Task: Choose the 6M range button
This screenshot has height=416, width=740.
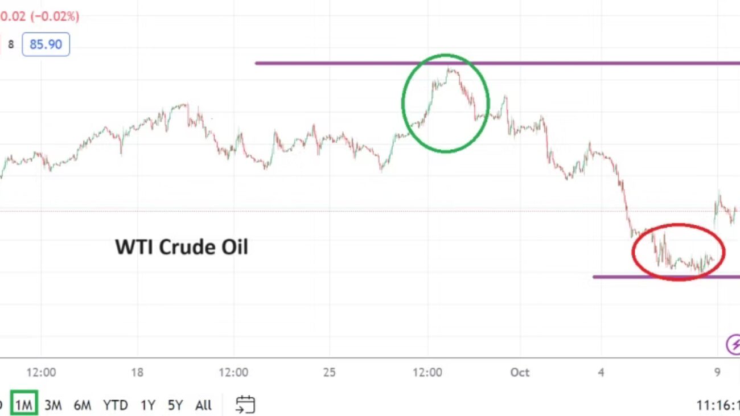Action: click(x=83, y=405)
